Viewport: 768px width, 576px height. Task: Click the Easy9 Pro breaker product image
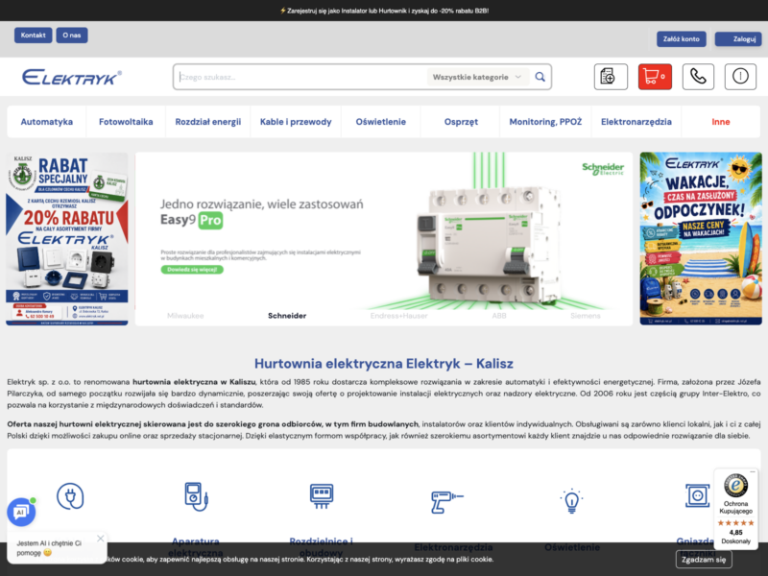point(489,248)
